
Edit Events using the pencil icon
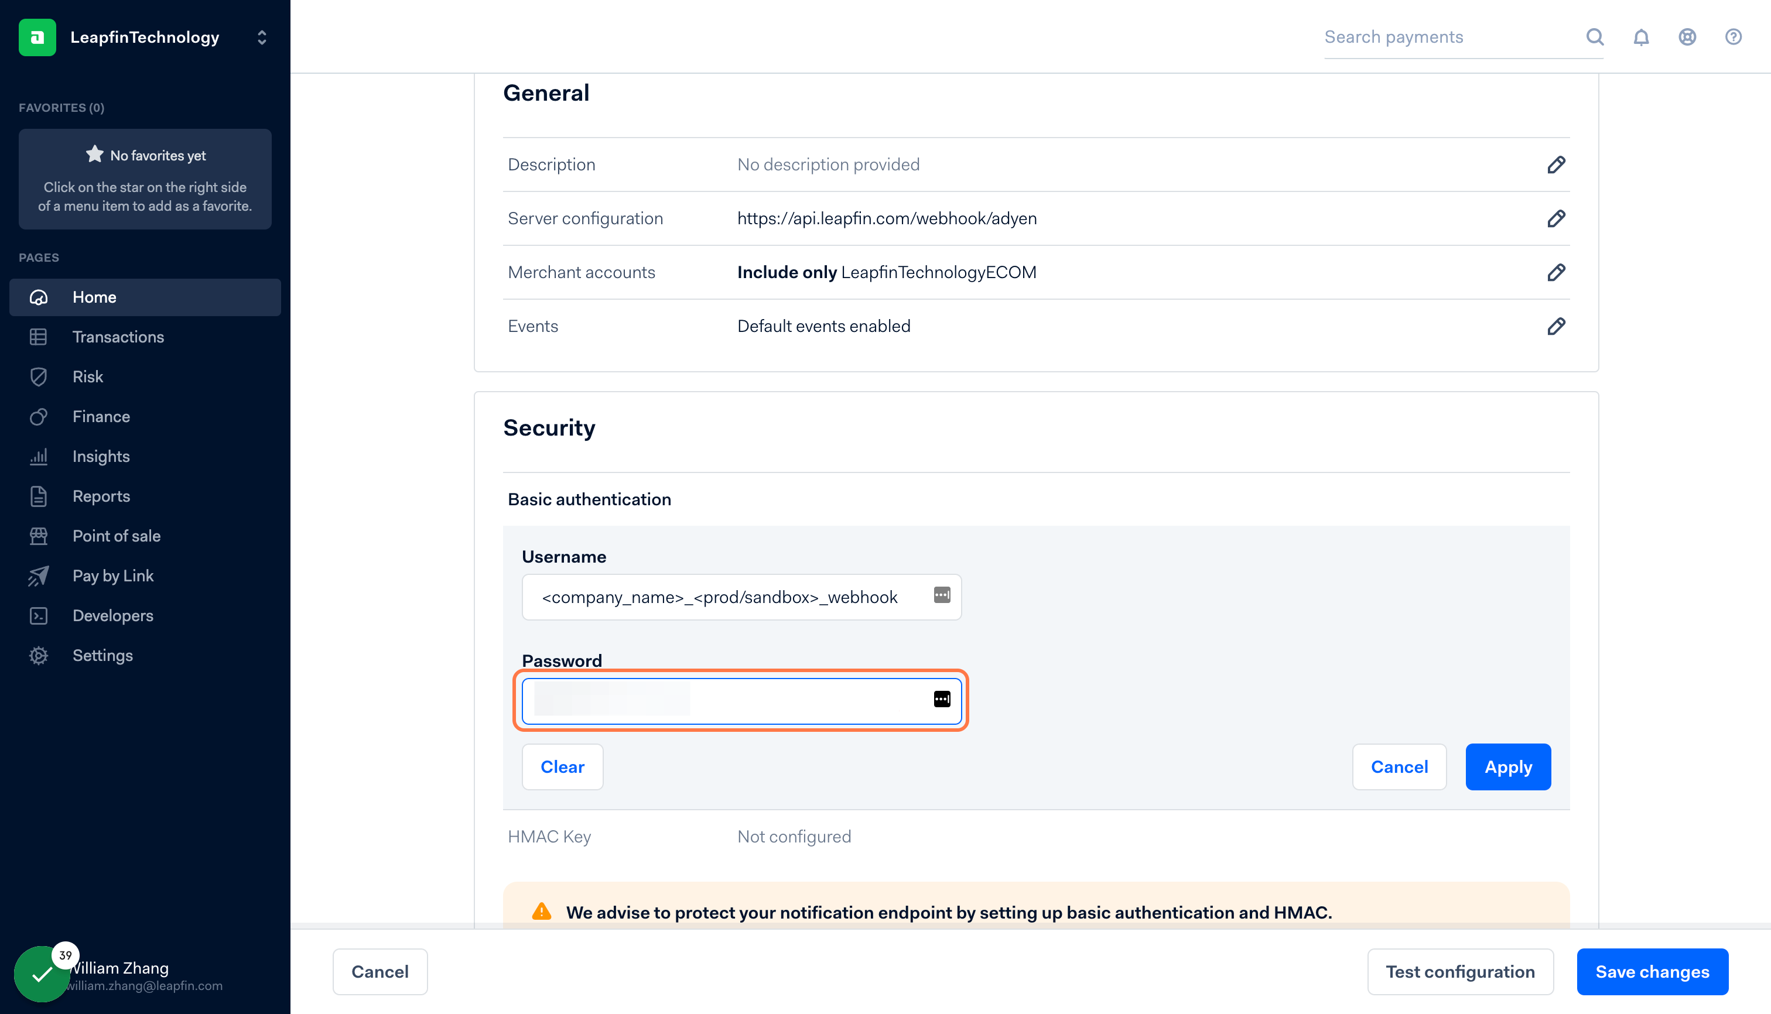point(1555,327)
